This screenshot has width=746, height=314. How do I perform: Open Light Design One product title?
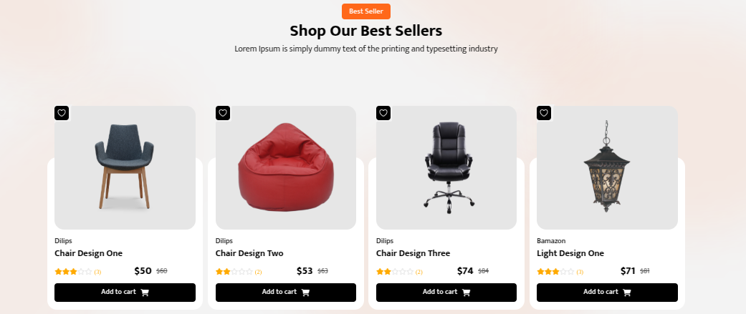click(570, 253)
